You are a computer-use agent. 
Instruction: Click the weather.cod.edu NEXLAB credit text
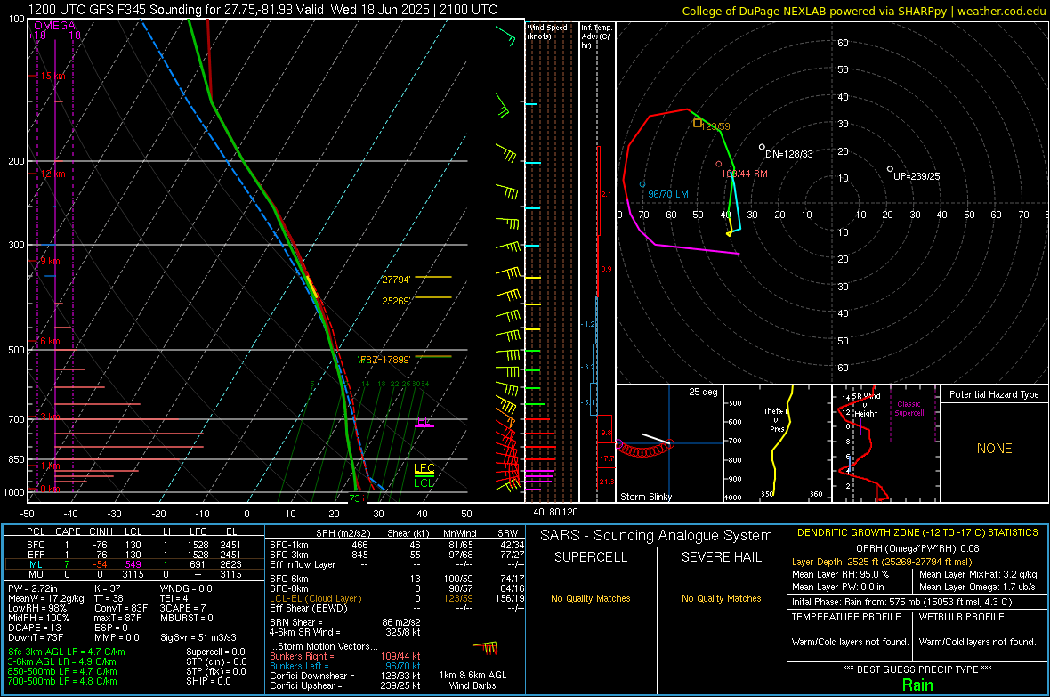click(x=863, y=11)
